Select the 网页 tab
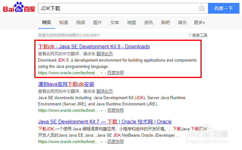Screen dimensions: 242x150 [46, 23]
